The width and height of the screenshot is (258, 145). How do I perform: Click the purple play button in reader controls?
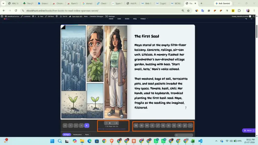(87, 125)
